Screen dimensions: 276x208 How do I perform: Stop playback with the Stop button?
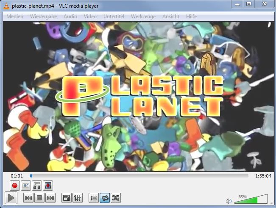(x=39, y=198)
